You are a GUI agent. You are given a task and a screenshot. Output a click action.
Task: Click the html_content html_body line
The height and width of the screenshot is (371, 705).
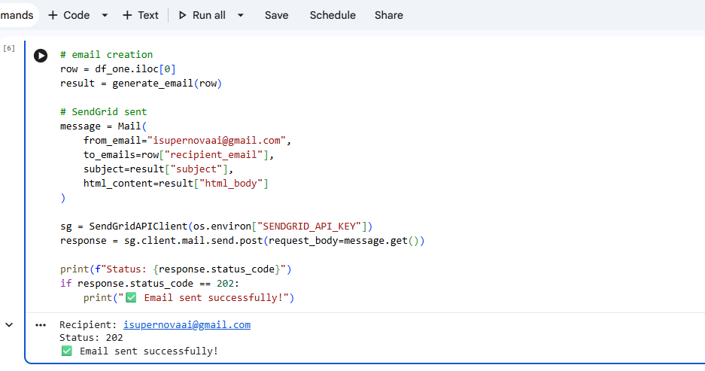(176, 184)
